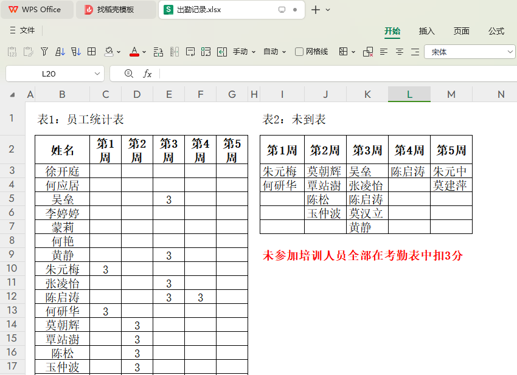Click the cell with green arrow icon
This screenshot has width=517, height=375.
(222, 52)
